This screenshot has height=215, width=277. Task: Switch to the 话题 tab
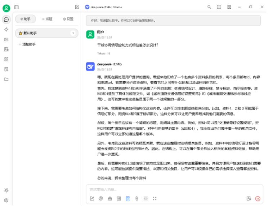47,19
